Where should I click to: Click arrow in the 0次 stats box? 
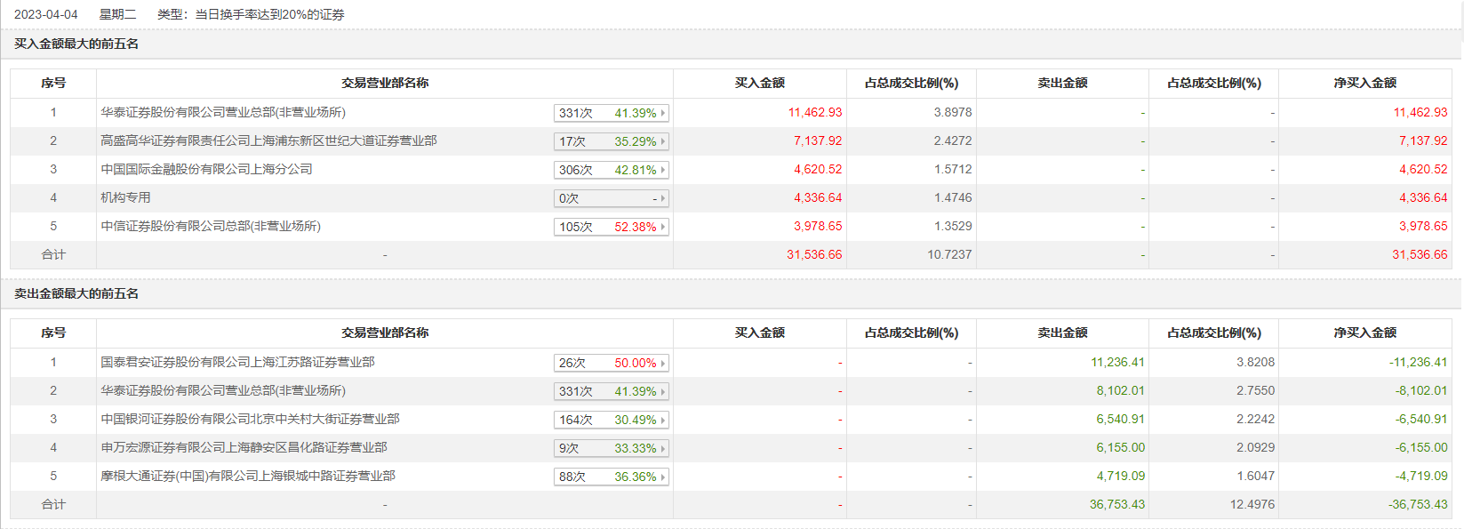tap(663, 198)
